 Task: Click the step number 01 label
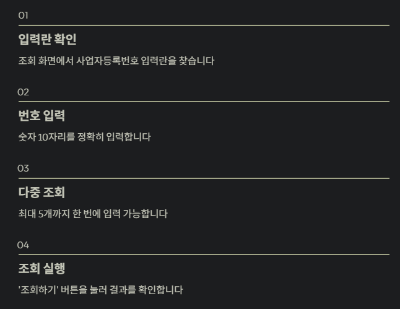tap(23, 15)
